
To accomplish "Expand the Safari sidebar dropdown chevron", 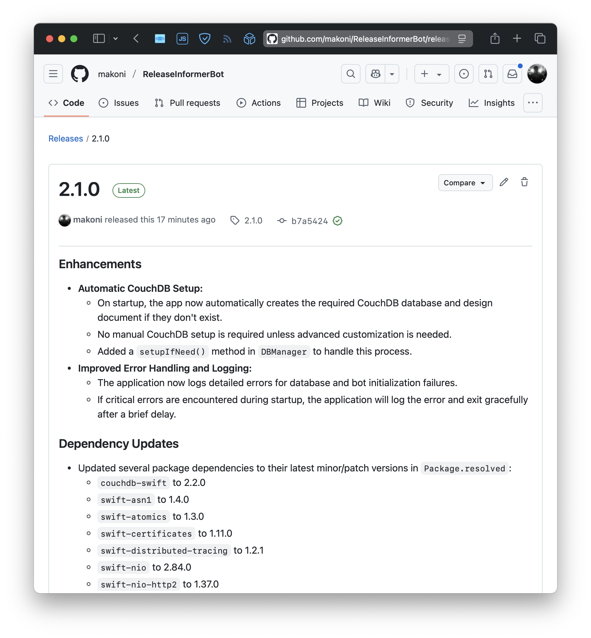I will click(x=116, y=39).
